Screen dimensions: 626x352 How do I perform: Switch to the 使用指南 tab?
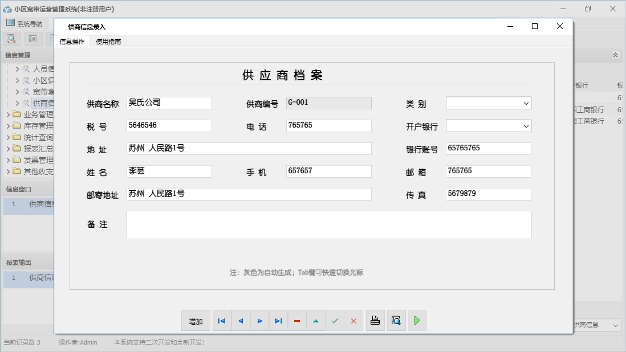click(108, 42)
